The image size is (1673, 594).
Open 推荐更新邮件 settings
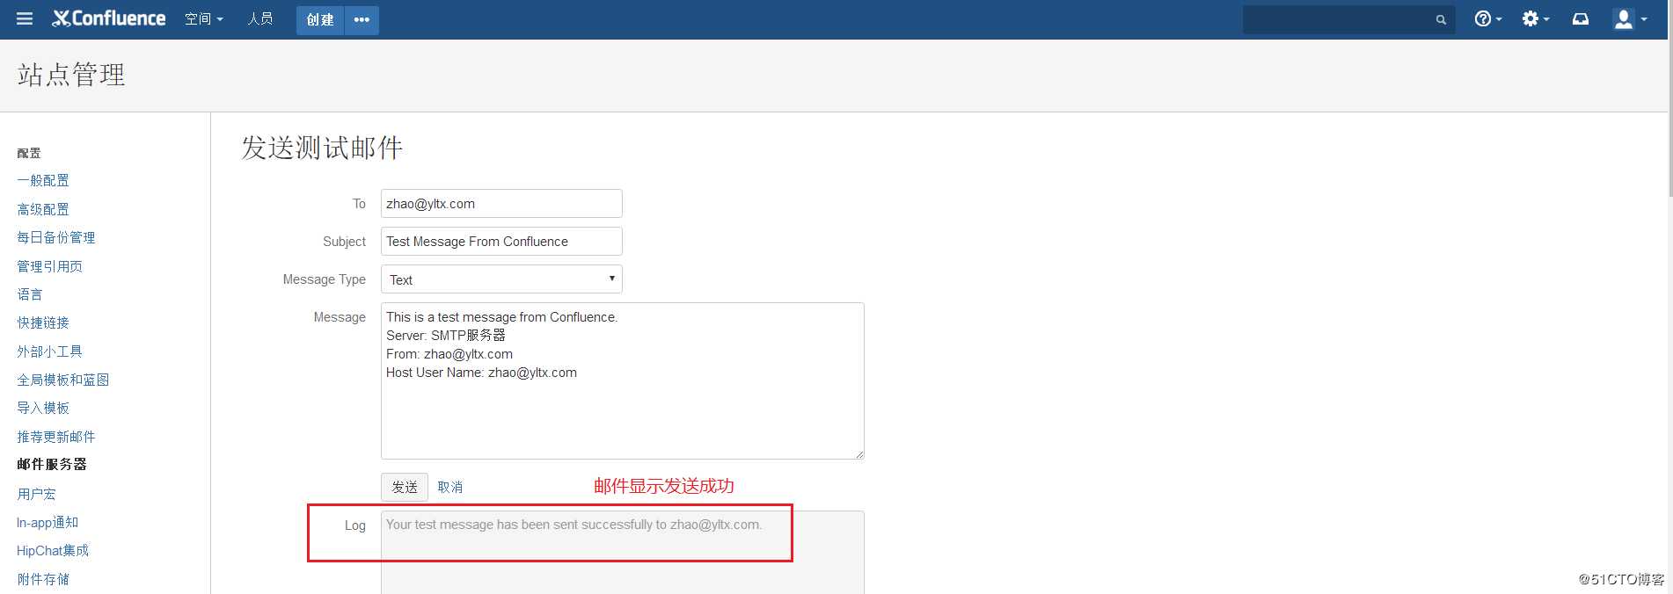56,437
